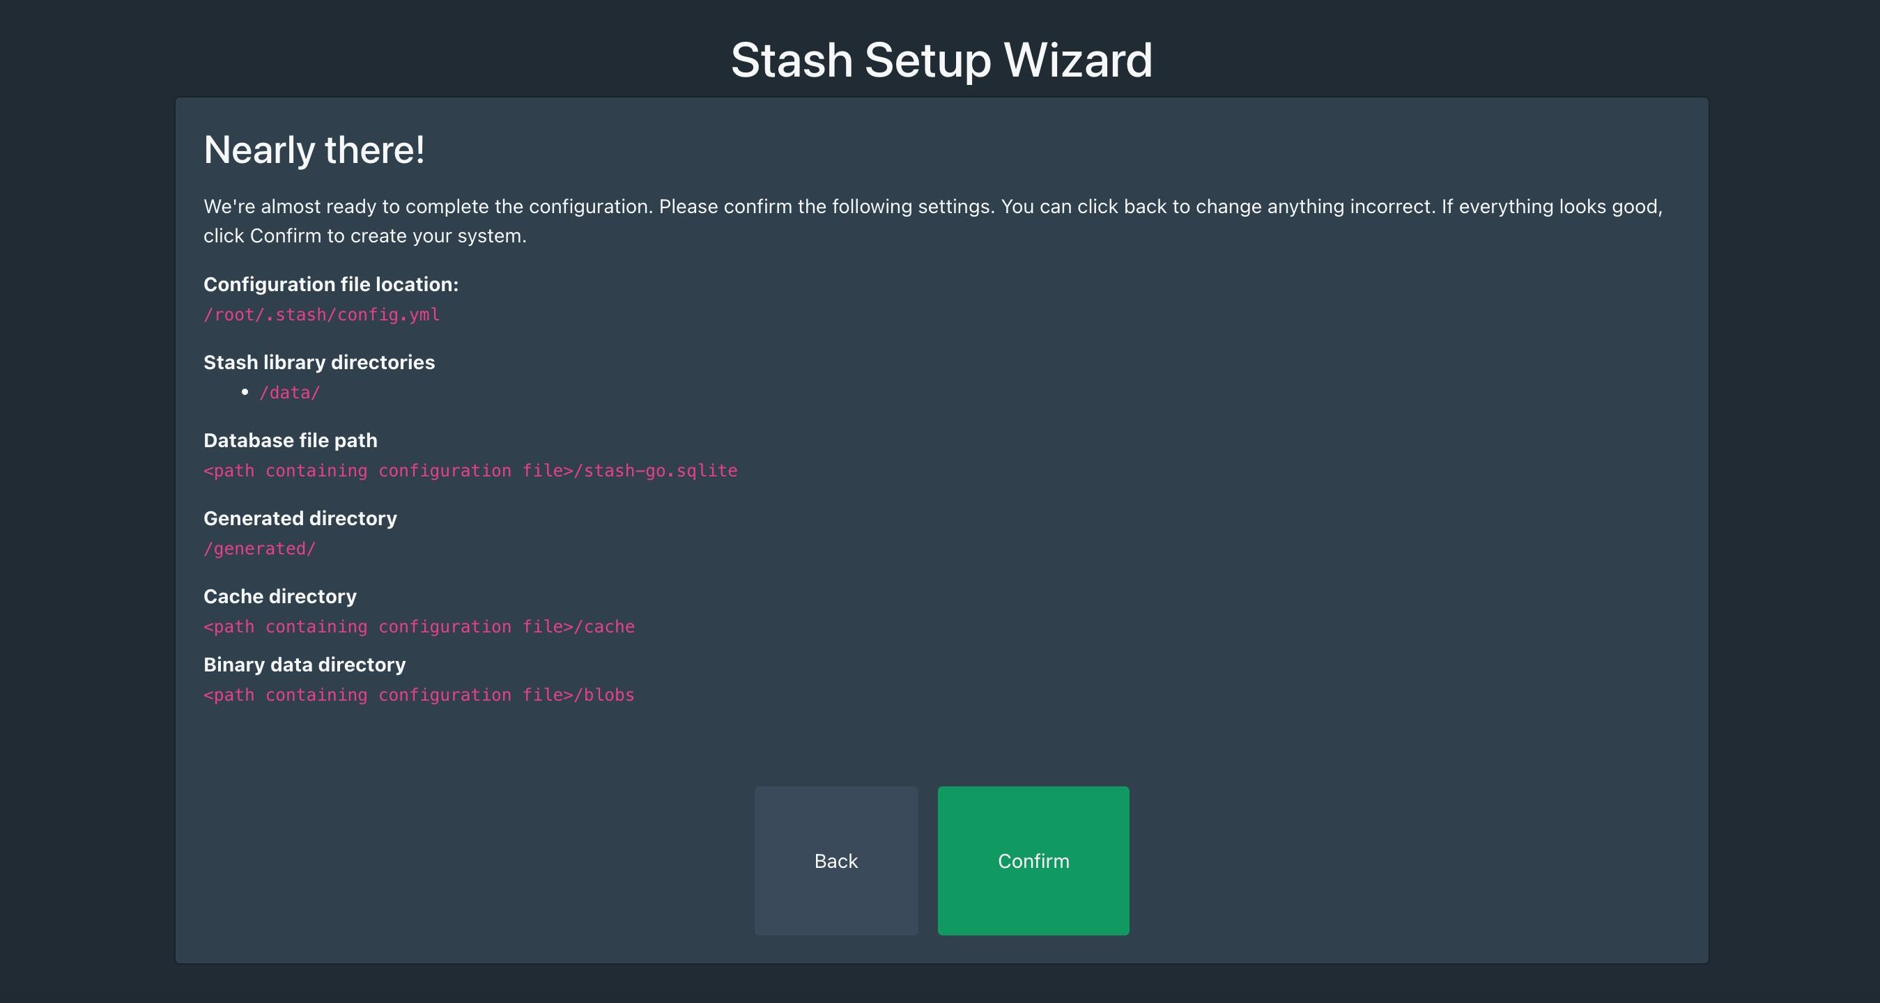Click the almost-ready instruction paragraph
Screen dimensions: 1880x1003
coord(932,207)
